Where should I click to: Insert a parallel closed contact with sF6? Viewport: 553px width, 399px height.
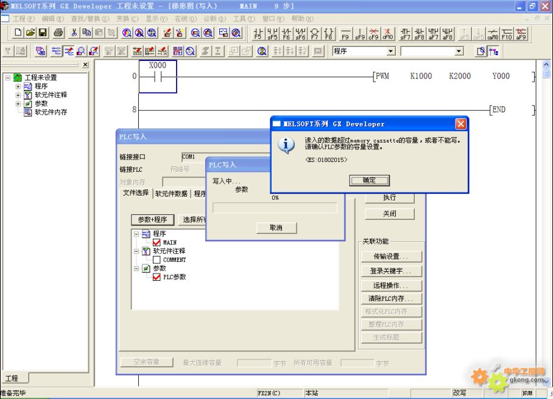pyautogui.click(x=300, y=34)
